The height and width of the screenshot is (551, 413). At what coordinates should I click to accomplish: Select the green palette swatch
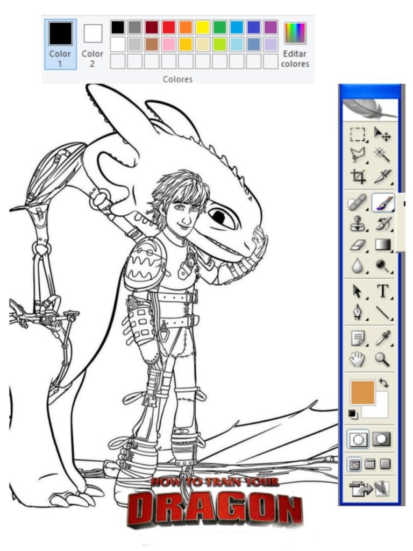[x=219, y=27]
